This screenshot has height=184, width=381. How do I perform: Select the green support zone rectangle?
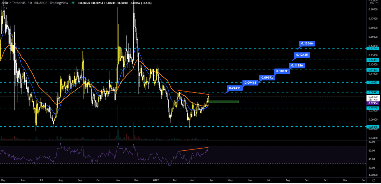pos(223,101)
